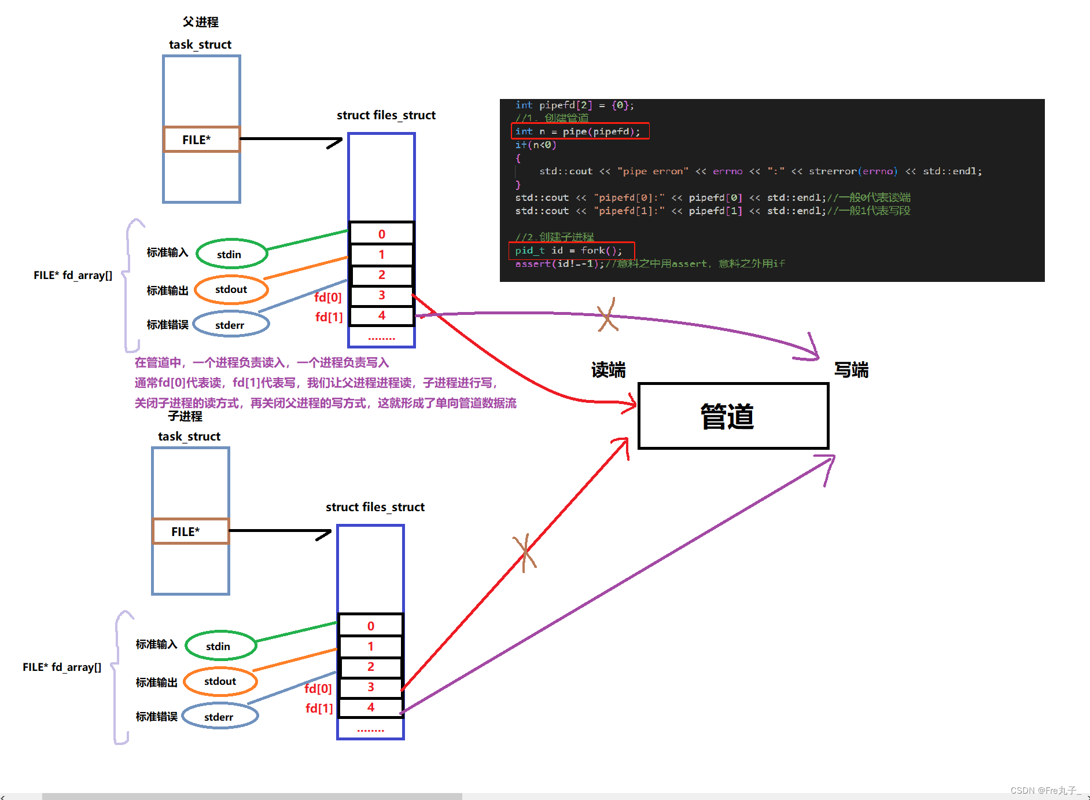Click the fd[0] label beside the 子进程 table
Viewport: 1090px width, 800px height.
[318, 689]
